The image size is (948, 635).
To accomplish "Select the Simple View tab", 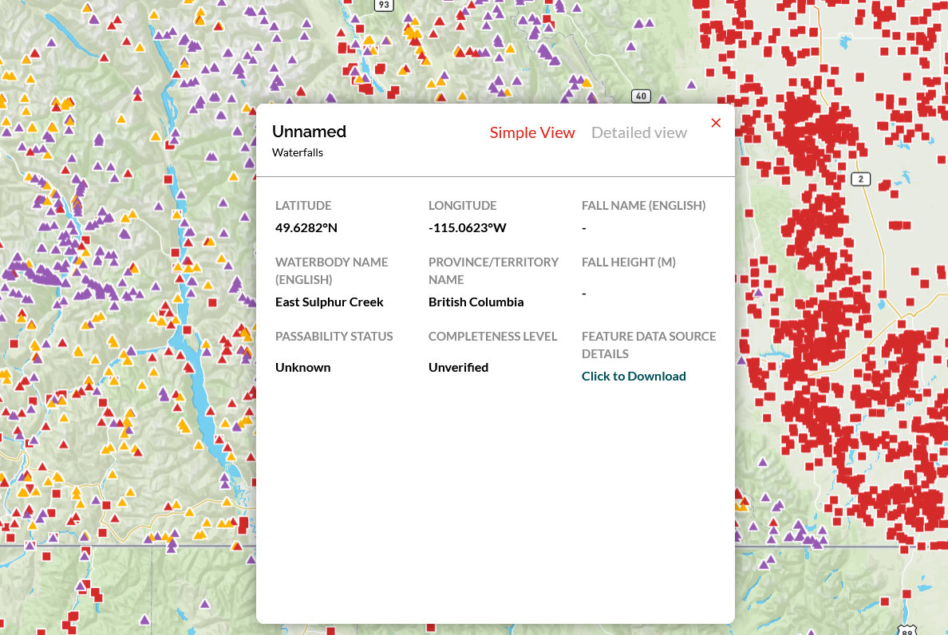I will point(532,132).
